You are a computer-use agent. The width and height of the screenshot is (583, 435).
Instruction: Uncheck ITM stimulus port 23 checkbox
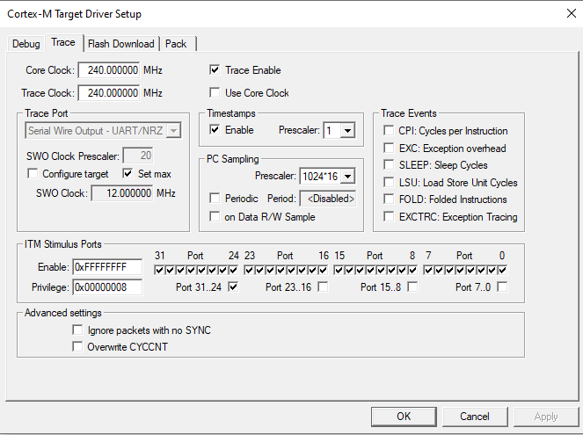click(x=249, y=270)
